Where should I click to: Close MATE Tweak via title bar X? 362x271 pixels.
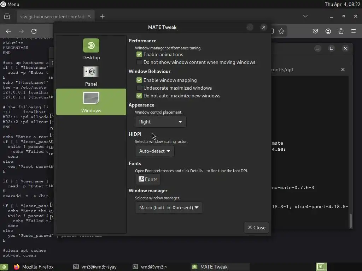pyautogui.click(x=264, y=27)
